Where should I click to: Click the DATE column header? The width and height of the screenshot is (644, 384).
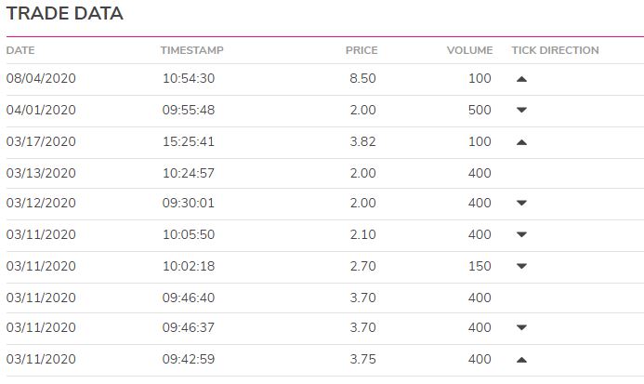[20, 50]
